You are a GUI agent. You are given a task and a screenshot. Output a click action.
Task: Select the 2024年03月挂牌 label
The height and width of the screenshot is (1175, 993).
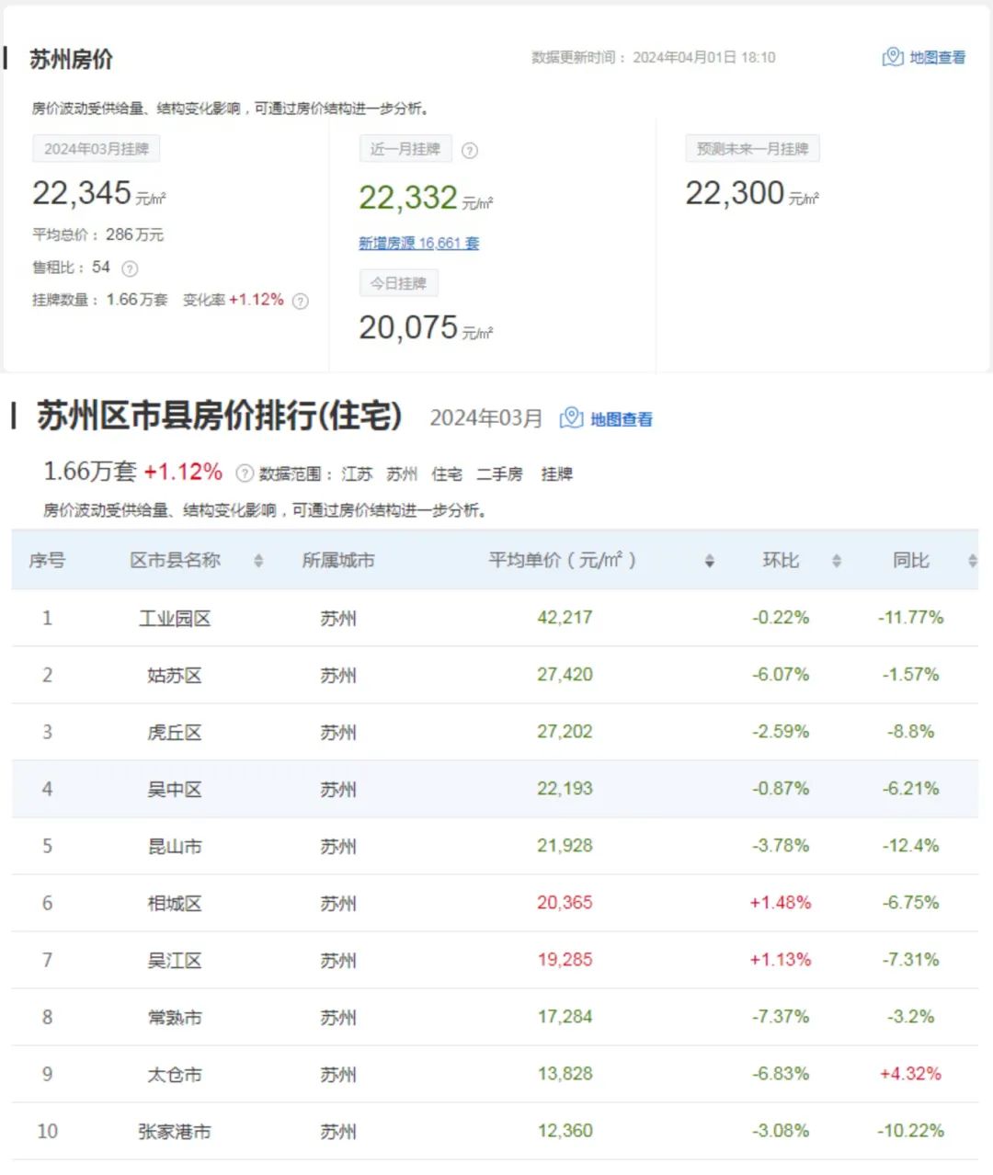pos(97,148)
